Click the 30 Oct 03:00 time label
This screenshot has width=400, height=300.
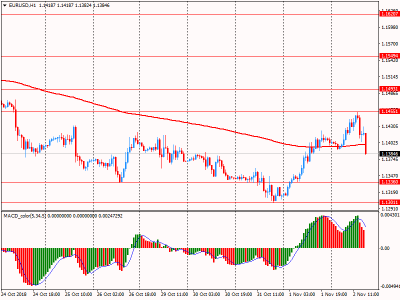pos(206,294)
